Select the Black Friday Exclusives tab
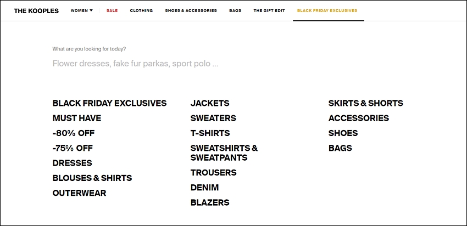 (327, 10)
